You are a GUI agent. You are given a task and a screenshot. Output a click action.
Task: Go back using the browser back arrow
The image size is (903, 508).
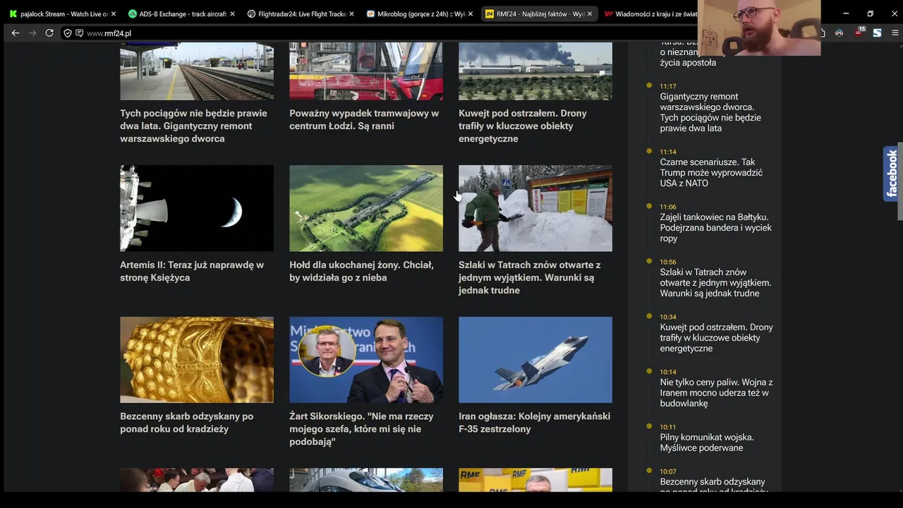coord(16,33)
